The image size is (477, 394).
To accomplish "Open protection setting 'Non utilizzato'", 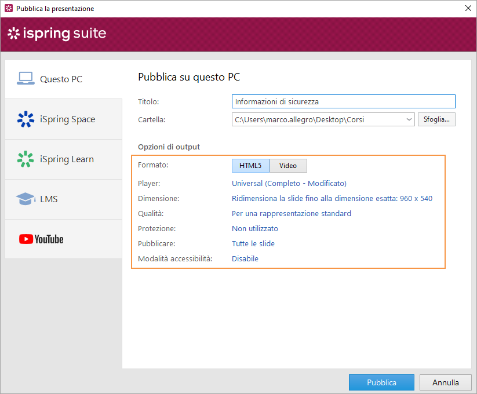I will 254,228.
